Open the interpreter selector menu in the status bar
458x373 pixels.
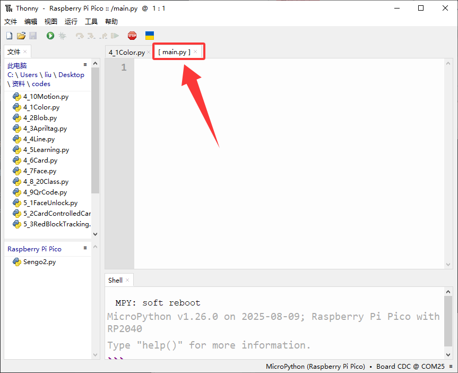click(x=451, y=366)
